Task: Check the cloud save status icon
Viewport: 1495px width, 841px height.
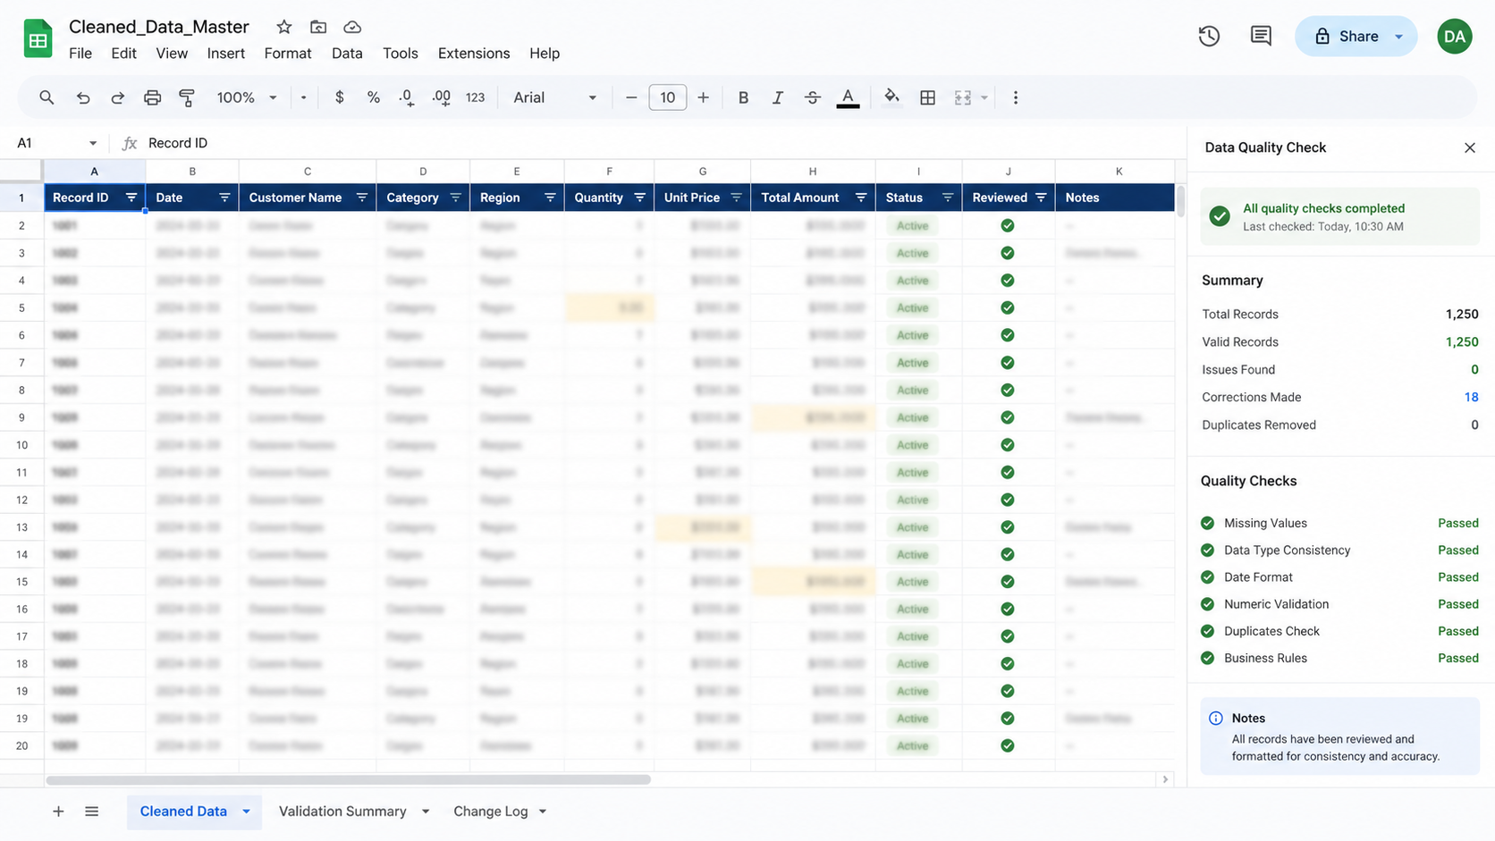Action: pyautogui.click(x=352, y=27)
